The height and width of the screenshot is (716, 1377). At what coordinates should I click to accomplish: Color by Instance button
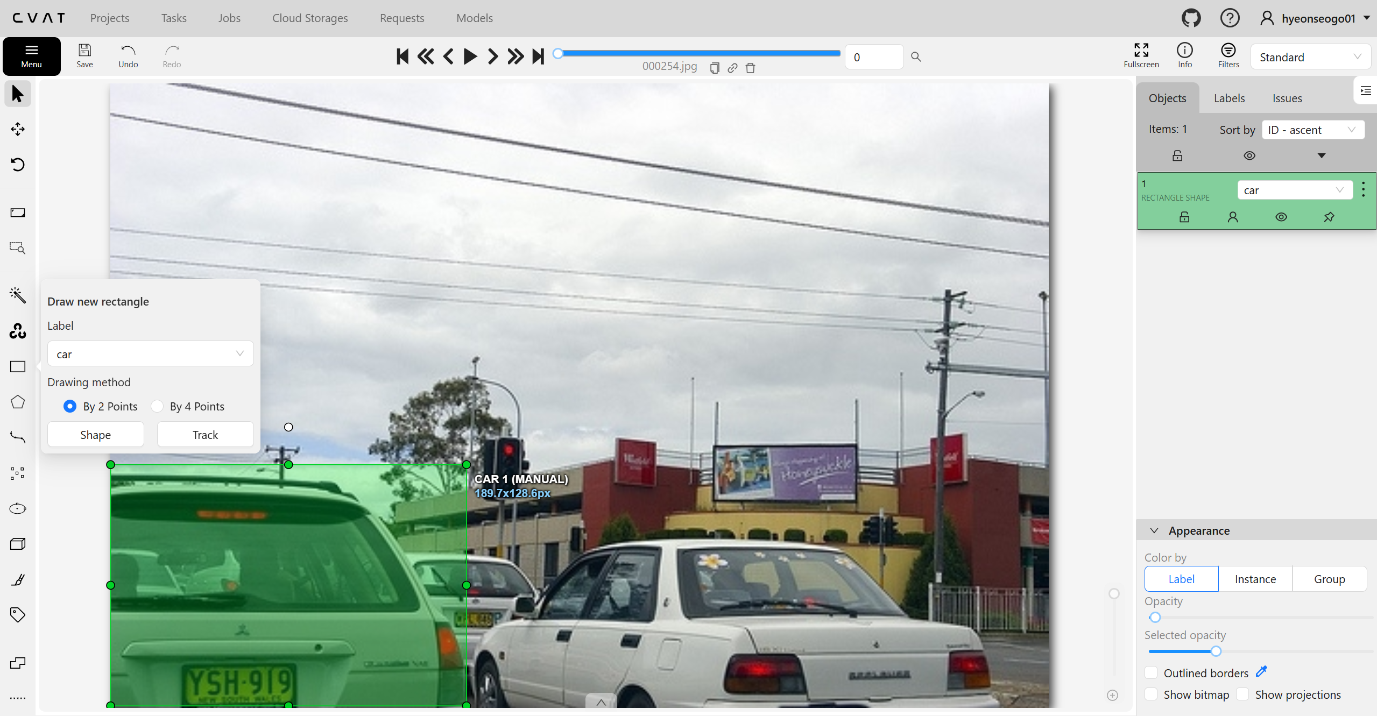[1255, 579]
